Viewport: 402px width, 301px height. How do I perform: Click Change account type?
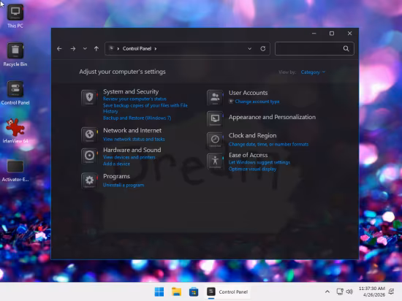point(257,102)
